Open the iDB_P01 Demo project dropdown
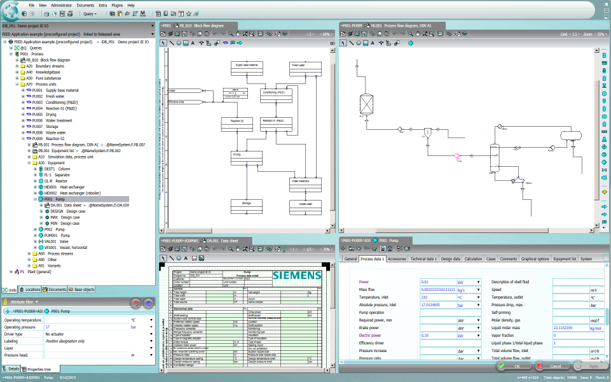This screenshot has height=382, width=611. click(x=153, y=25)
